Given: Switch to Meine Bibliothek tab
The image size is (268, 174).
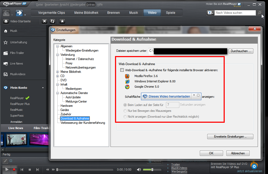Looking at the screenshot, I should coord(86,13).
